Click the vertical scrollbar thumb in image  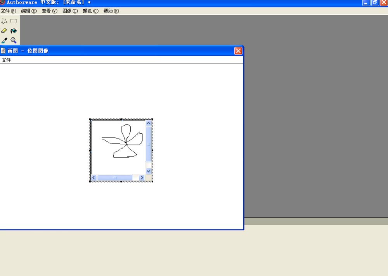pos(149,144)
